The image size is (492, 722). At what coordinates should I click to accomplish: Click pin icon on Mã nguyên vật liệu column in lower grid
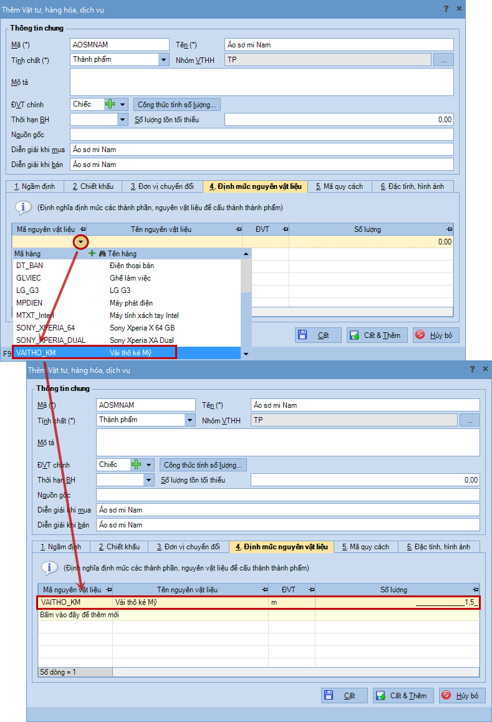tap(109, 589)
